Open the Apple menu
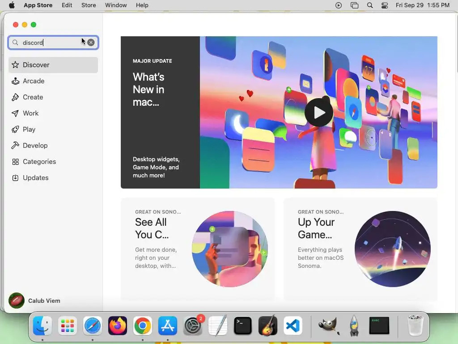The width and height of the screenshot is (458, 344). [12, 5]
